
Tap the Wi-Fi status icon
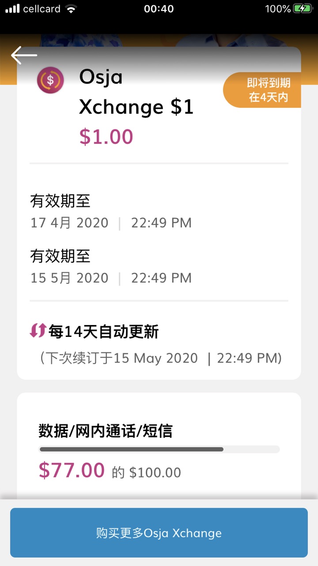point(70,9)
